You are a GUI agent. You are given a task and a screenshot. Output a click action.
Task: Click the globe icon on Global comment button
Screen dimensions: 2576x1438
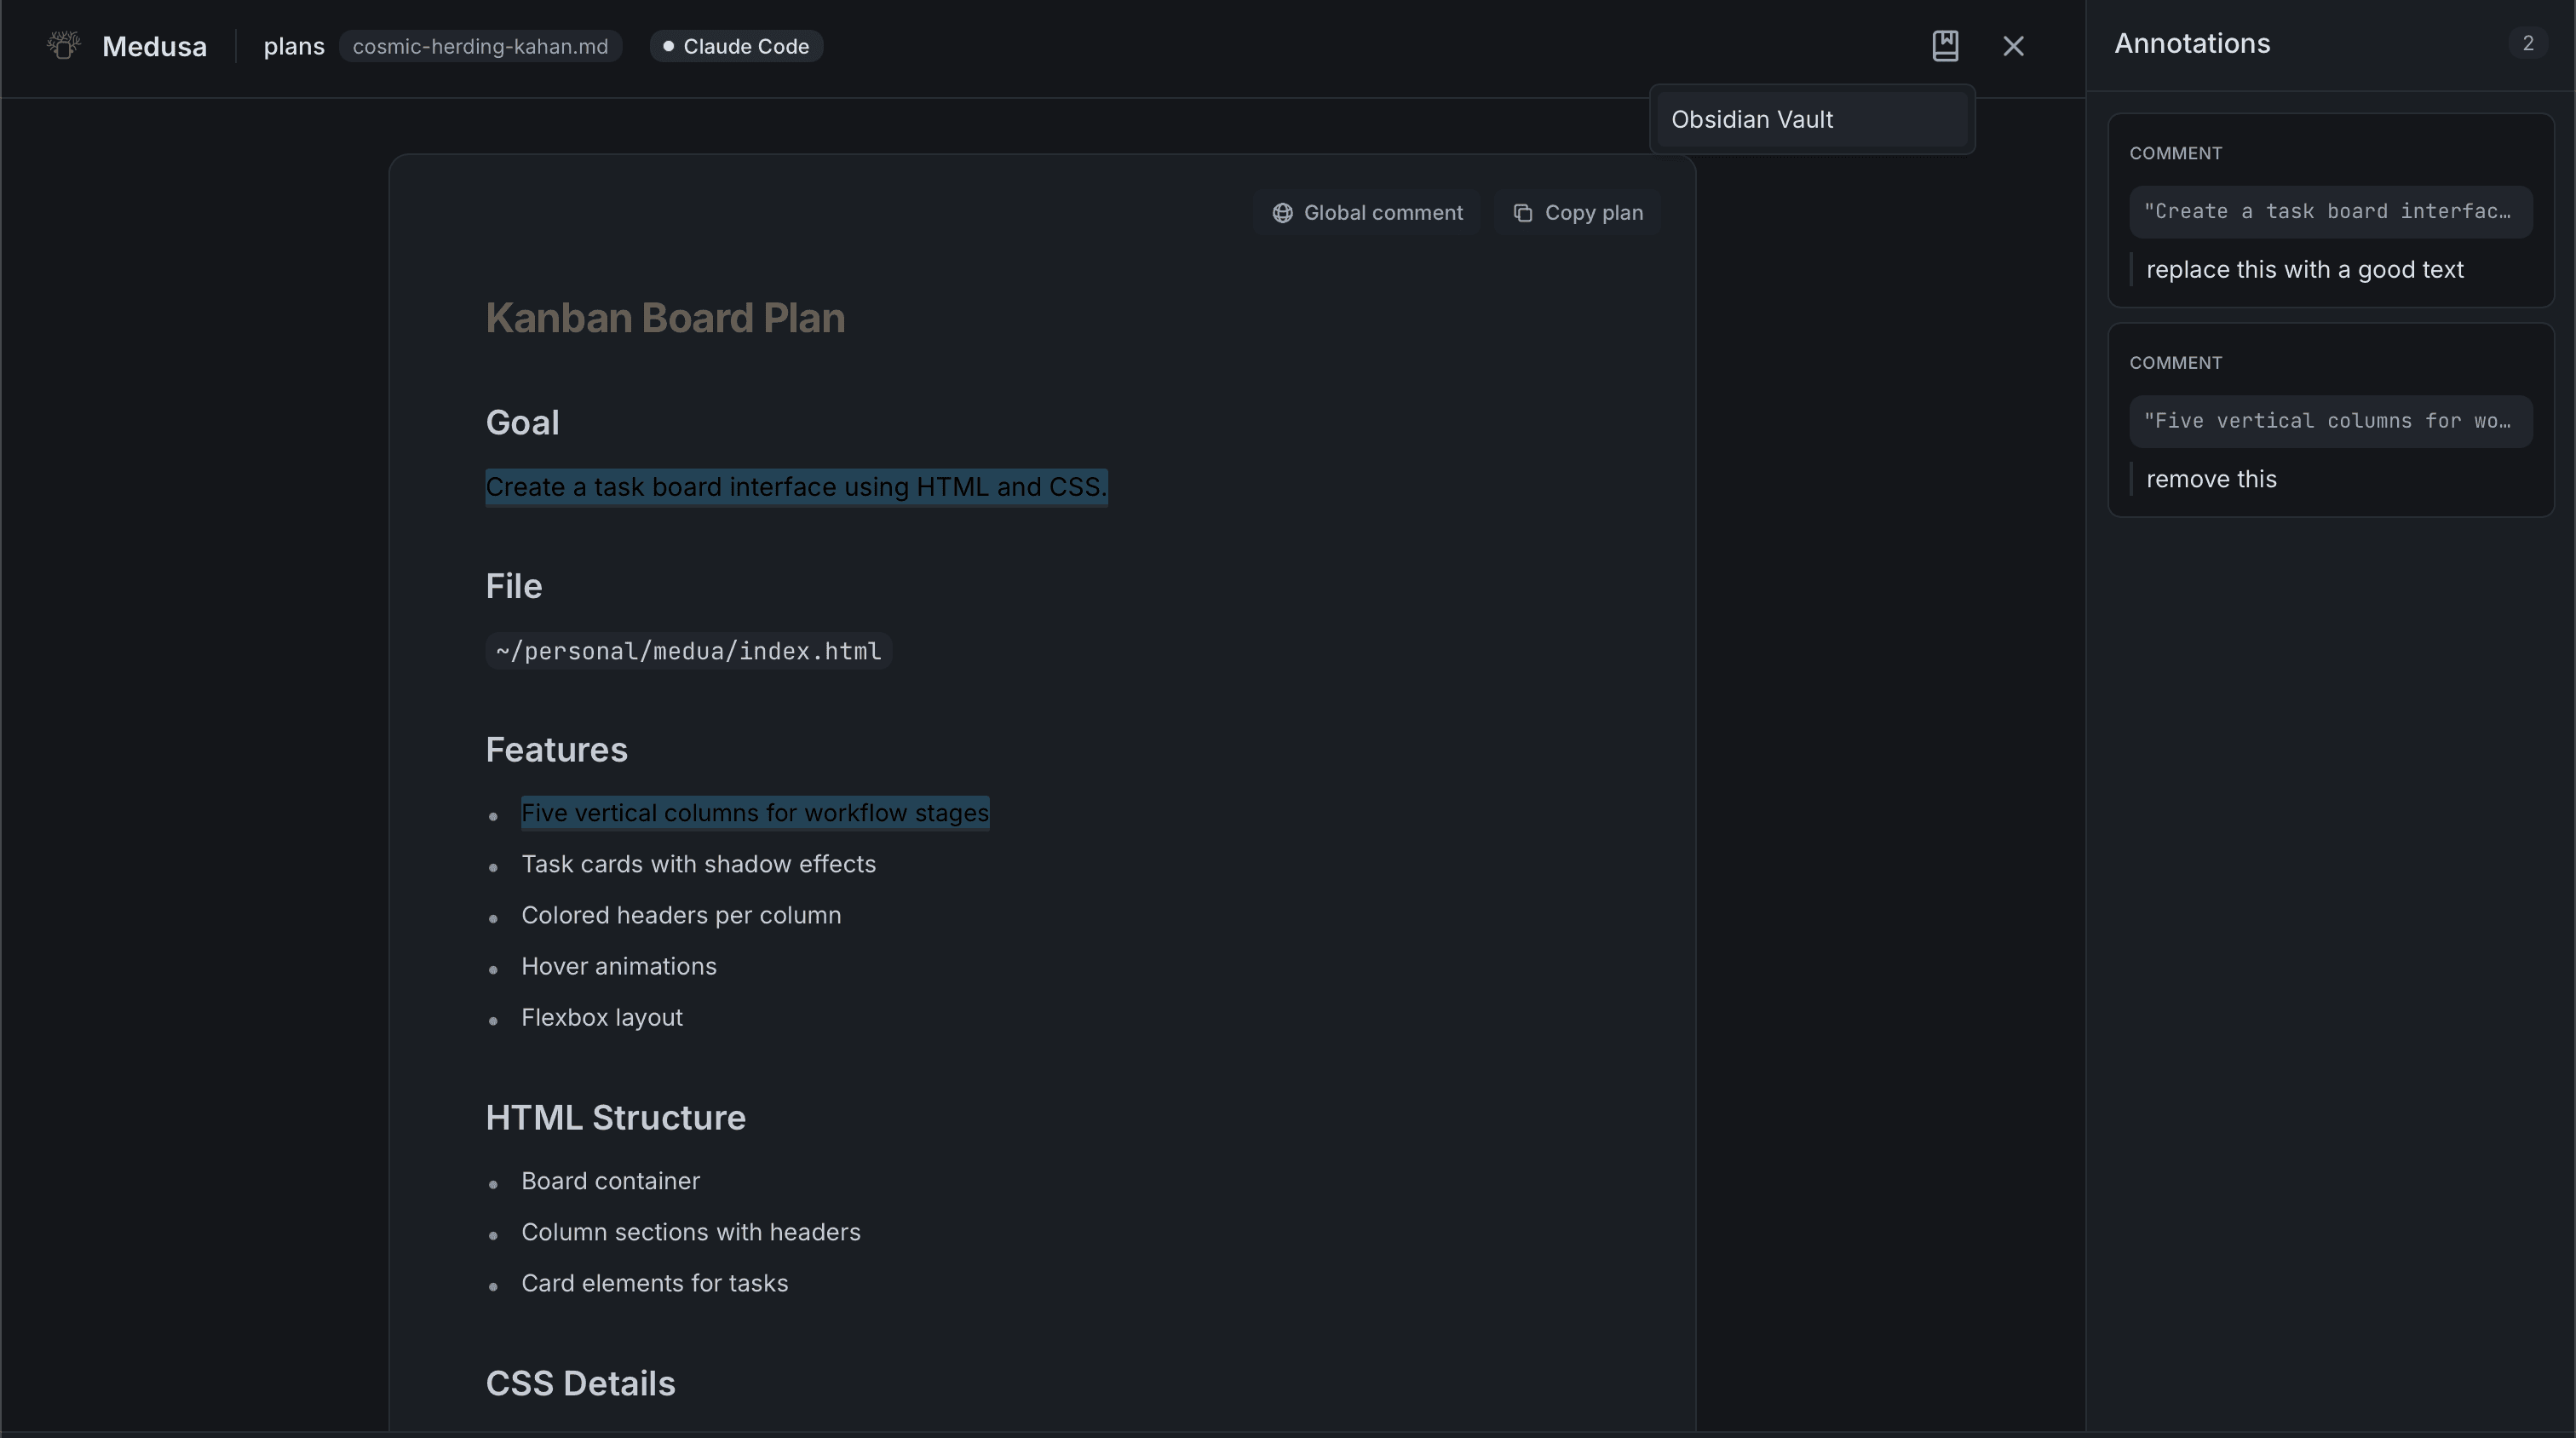click(1282, 212)
